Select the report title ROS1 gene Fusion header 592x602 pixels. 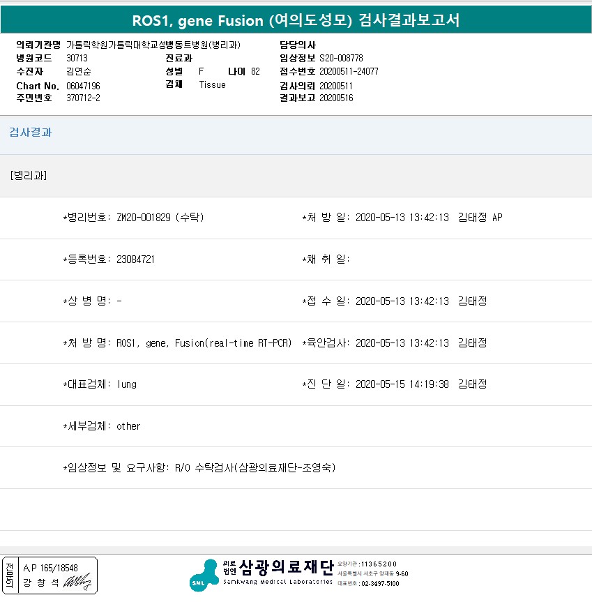point(296,20)
